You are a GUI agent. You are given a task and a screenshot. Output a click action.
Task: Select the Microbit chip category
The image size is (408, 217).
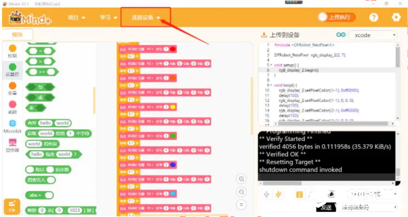(12, 127)
